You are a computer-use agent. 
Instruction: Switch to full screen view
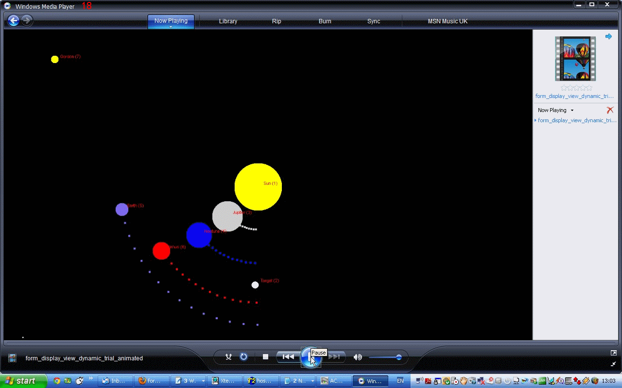point(614,353)
